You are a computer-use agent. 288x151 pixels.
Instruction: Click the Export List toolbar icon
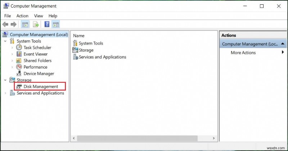(36, 24)
